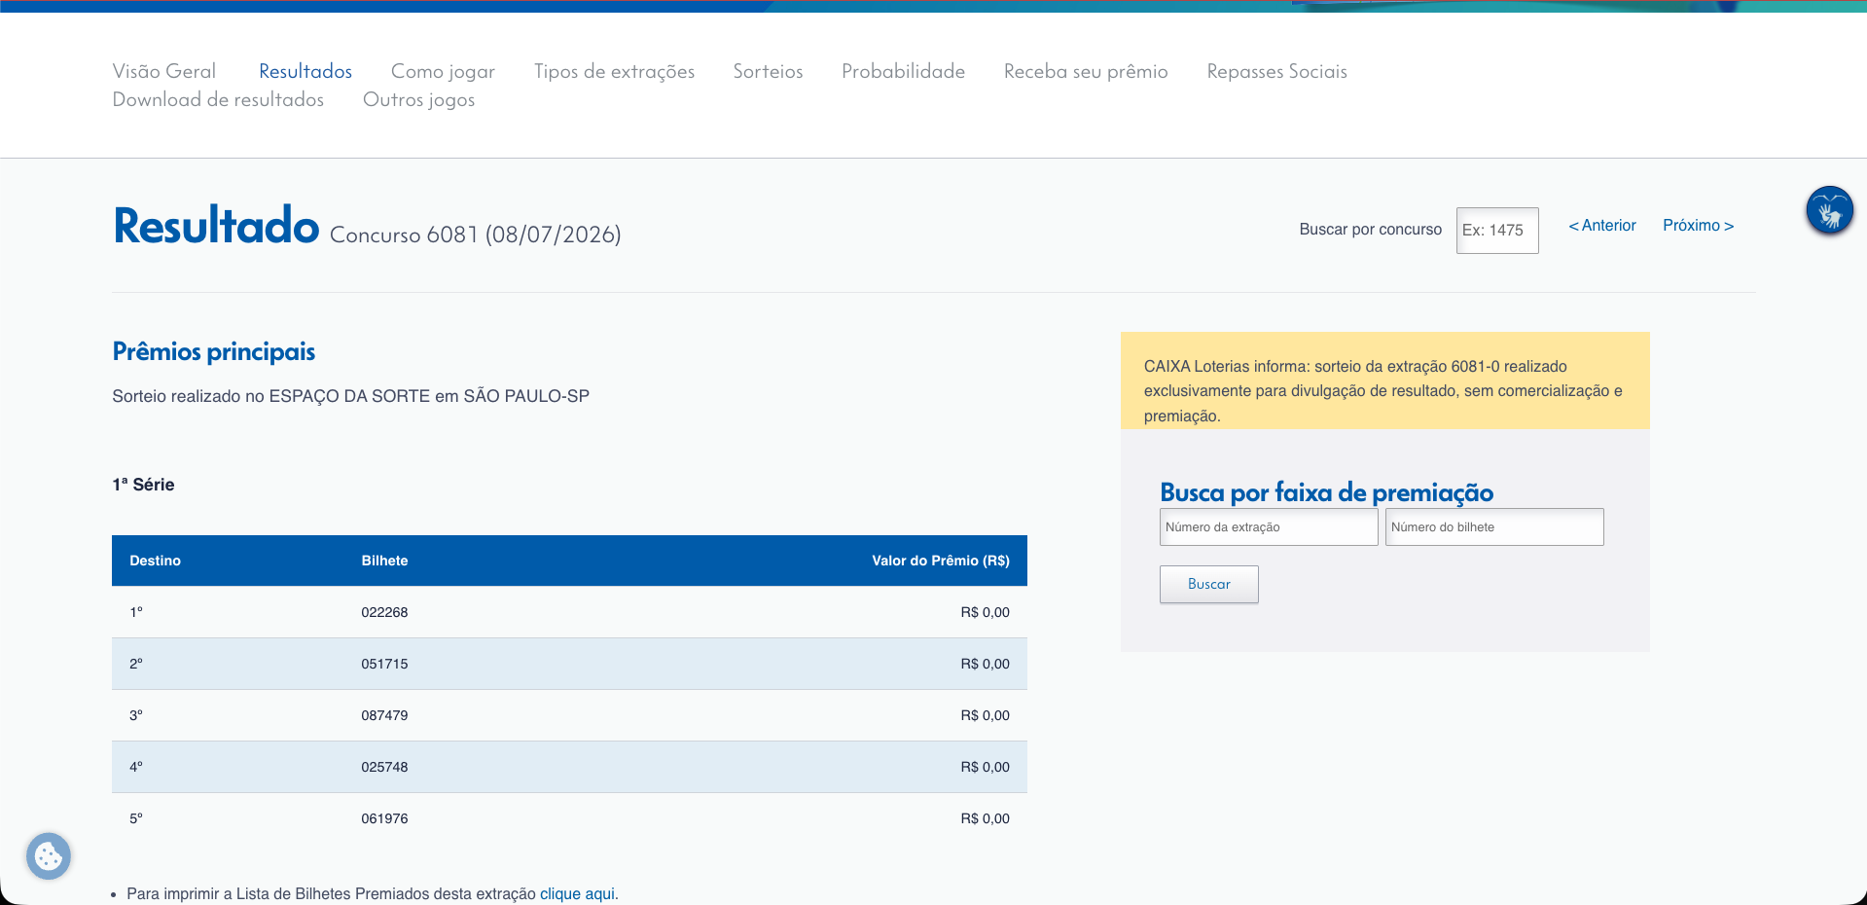
Task: Open Download de resultados tab
Action: coord(218,99)
